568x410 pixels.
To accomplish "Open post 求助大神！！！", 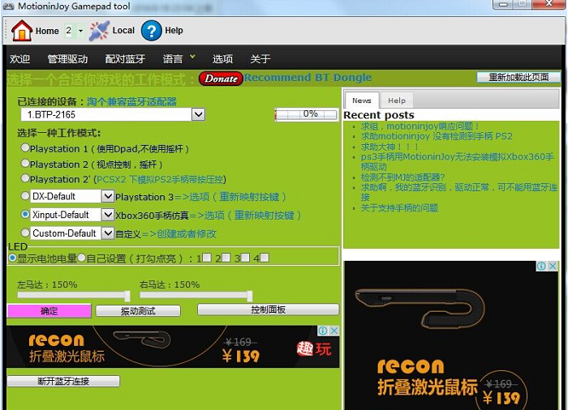I will coord(389,147).
